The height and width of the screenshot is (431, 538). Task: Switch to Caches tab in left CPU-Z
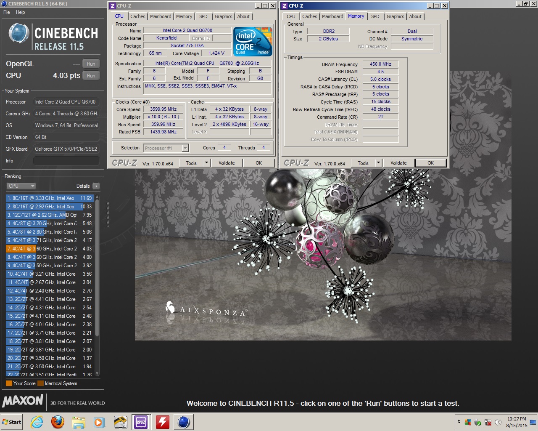(137, 16)
